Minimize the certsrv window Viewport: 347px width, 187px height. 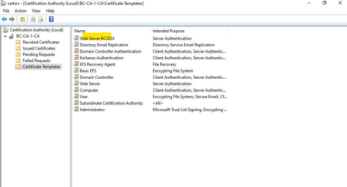[x=309, y=3]
